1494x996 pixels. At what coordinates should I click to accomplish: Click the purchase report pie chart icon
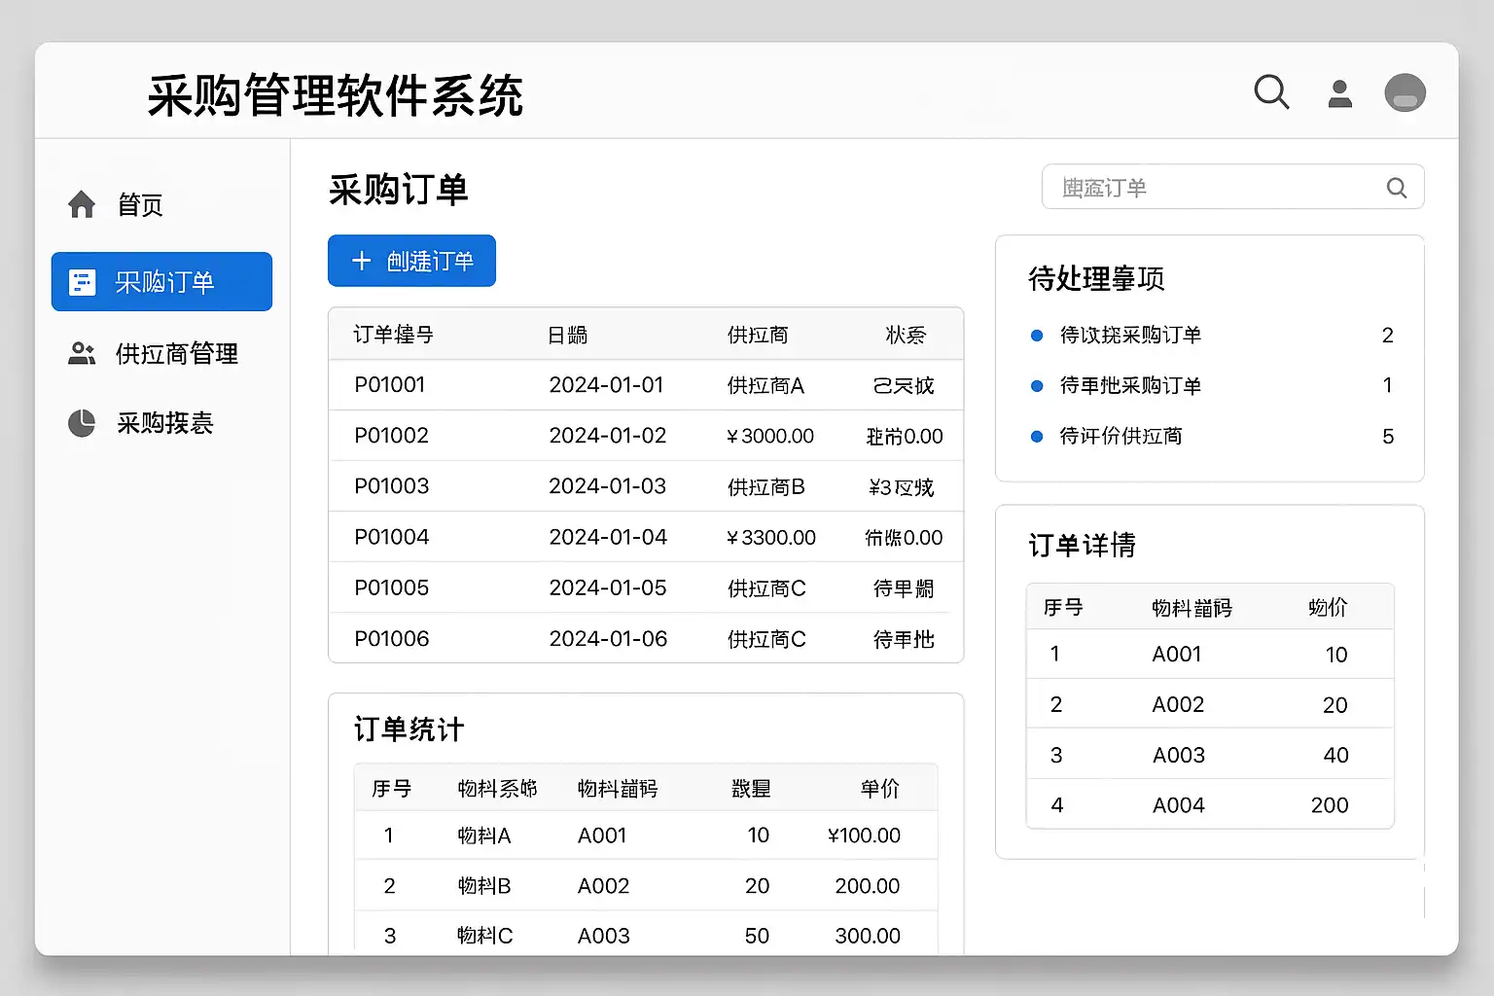(x=82, y=423)
